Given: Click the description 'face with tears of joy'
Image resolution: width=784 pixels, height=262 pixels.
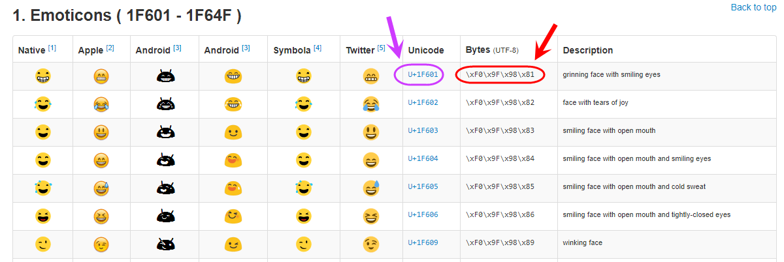Looking at the screenshot, I should tap(596, 103).
